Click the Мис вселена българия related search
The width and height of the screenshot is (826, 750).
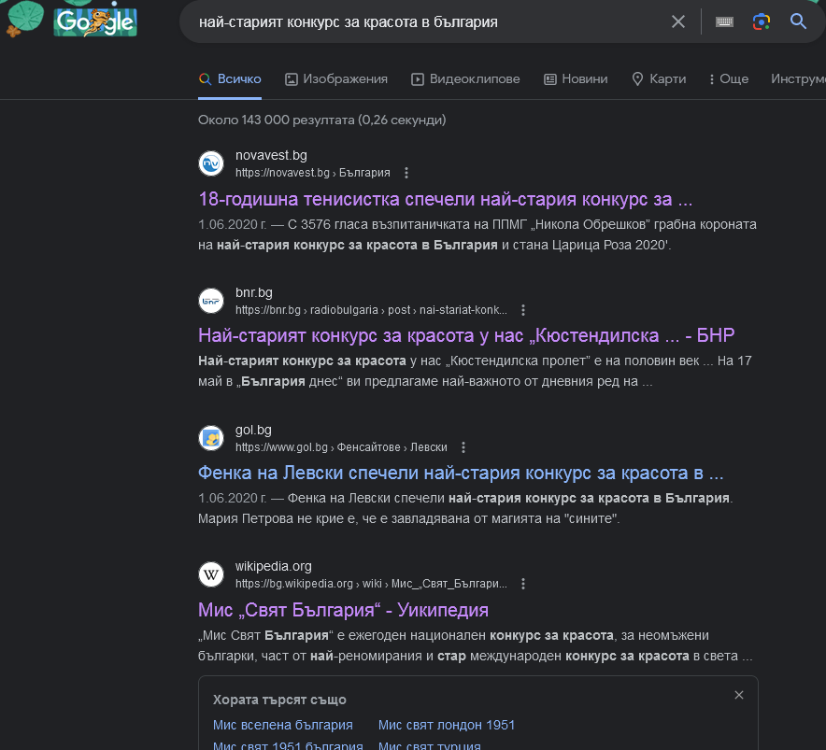(x=283, y=725)
